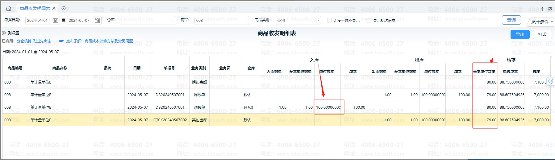
Task: Click the 仓库 field ellipsis button
Action: pos(172,20)
